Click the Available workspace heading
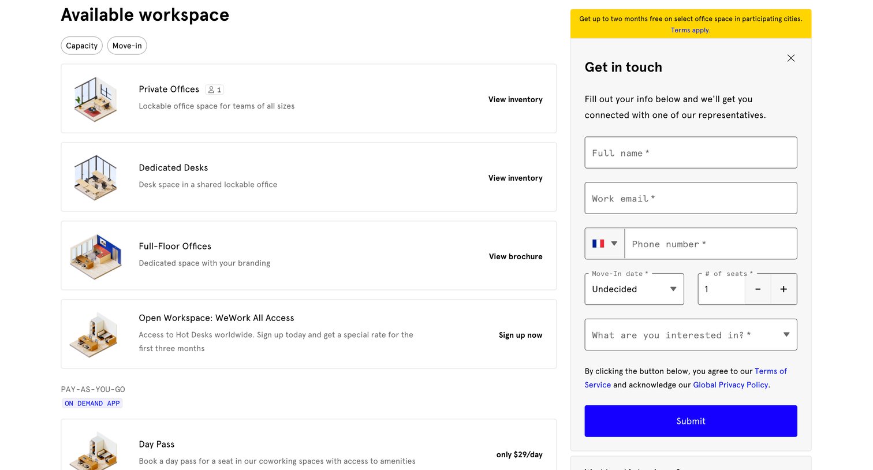873x470 pixels. pos(145,15)
